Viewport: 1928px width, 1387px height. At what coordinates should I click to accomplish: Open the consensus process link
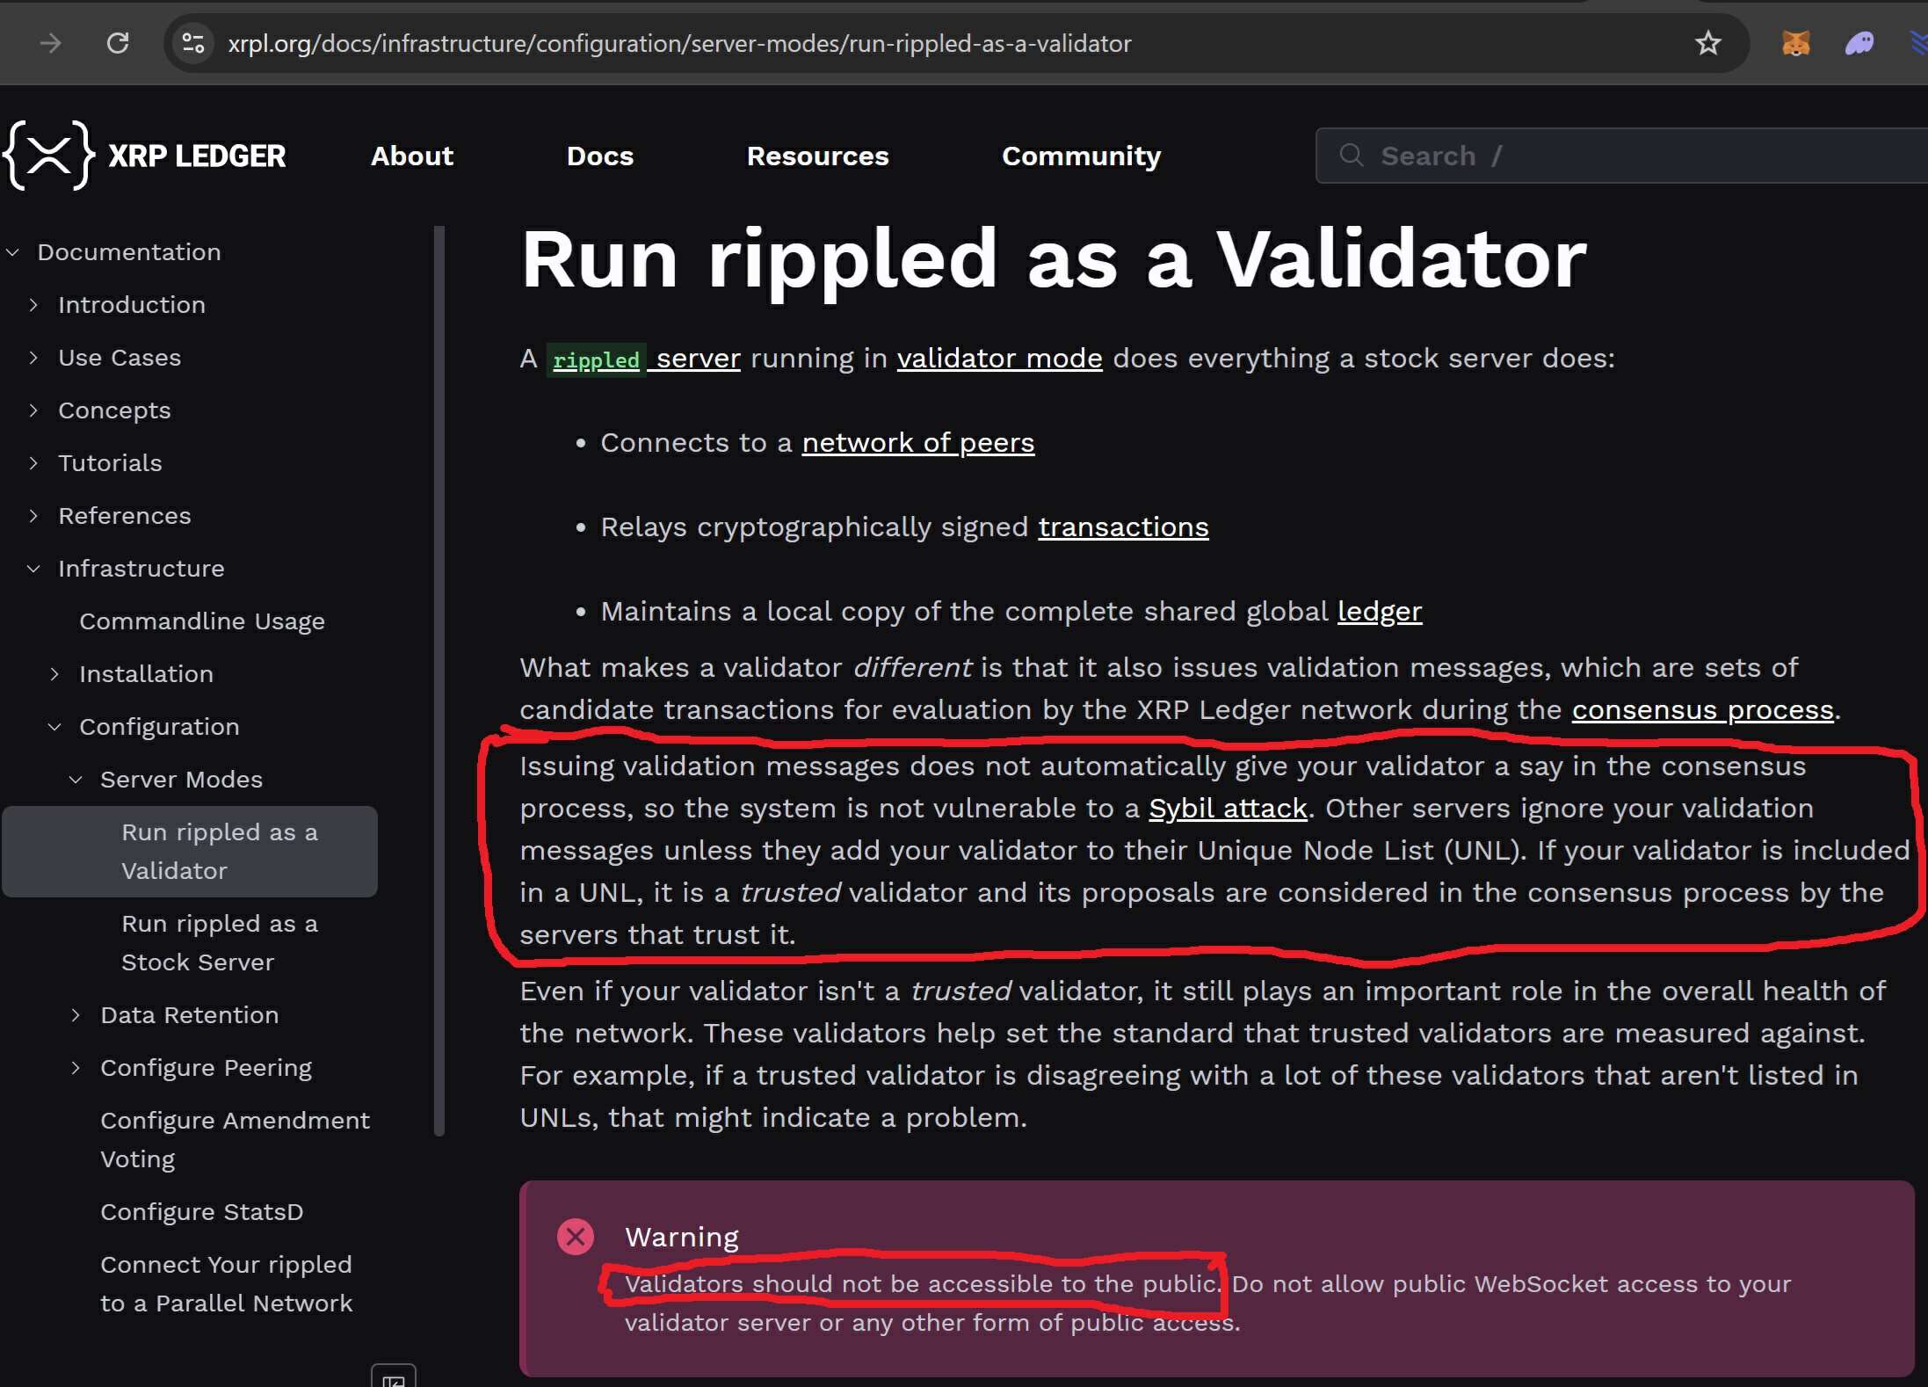(1702, 710)
